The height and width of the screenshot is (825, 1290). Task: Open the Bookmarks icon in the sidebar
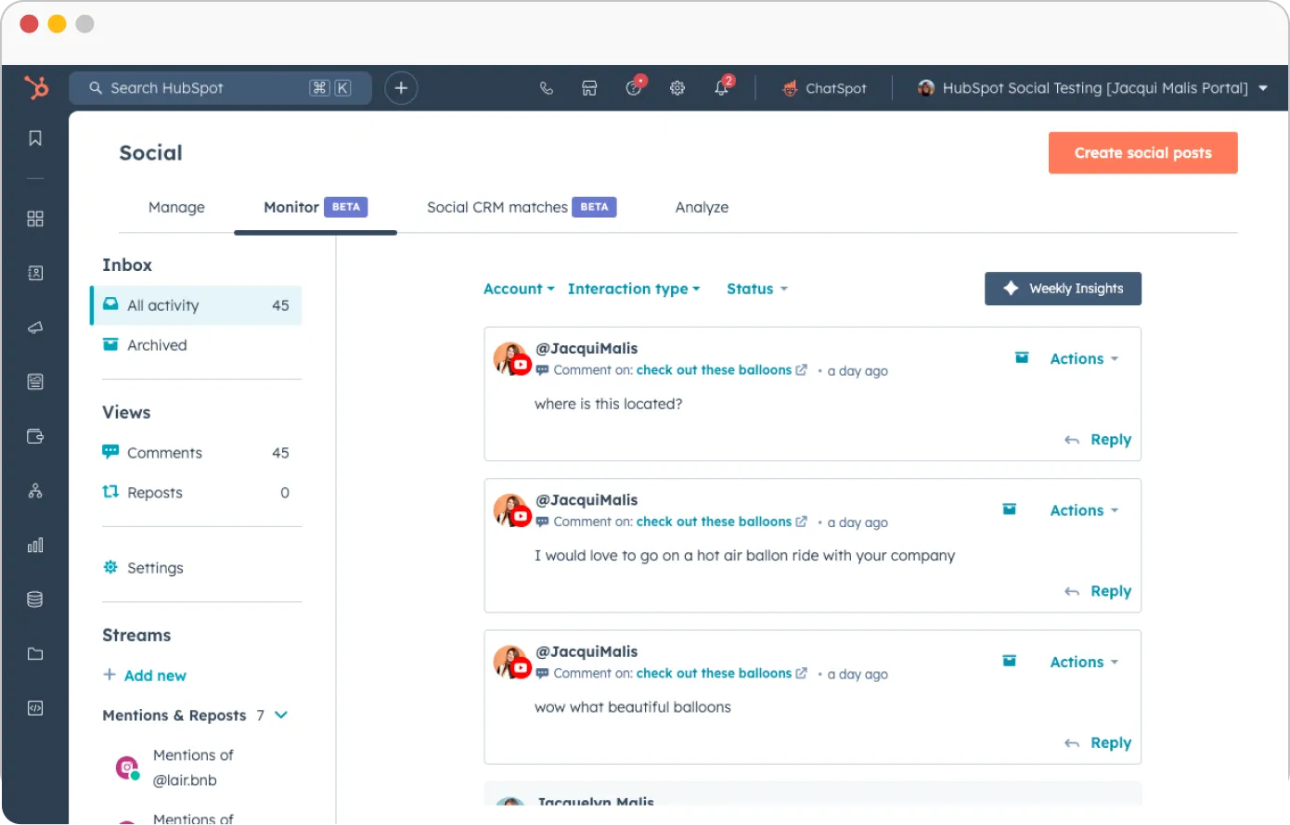point(34,136)
